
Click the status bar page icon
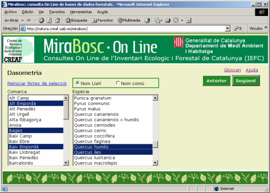coord(4,189)
